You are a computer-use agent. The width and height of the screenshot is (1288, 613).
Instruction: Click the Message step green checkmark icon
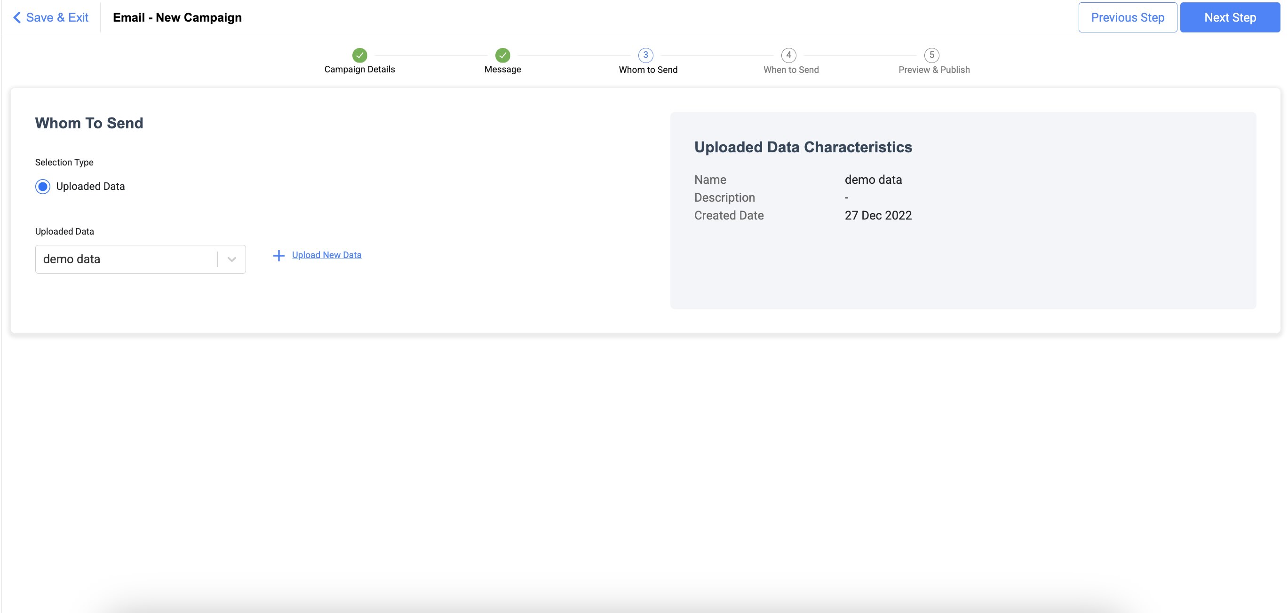coord(502,55)
